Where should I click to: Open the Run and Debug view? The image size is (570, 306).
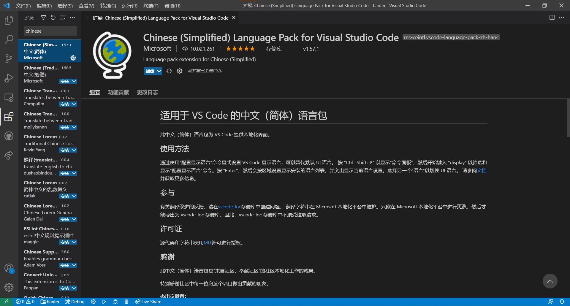pyautogui.click(x=9, y=78)
